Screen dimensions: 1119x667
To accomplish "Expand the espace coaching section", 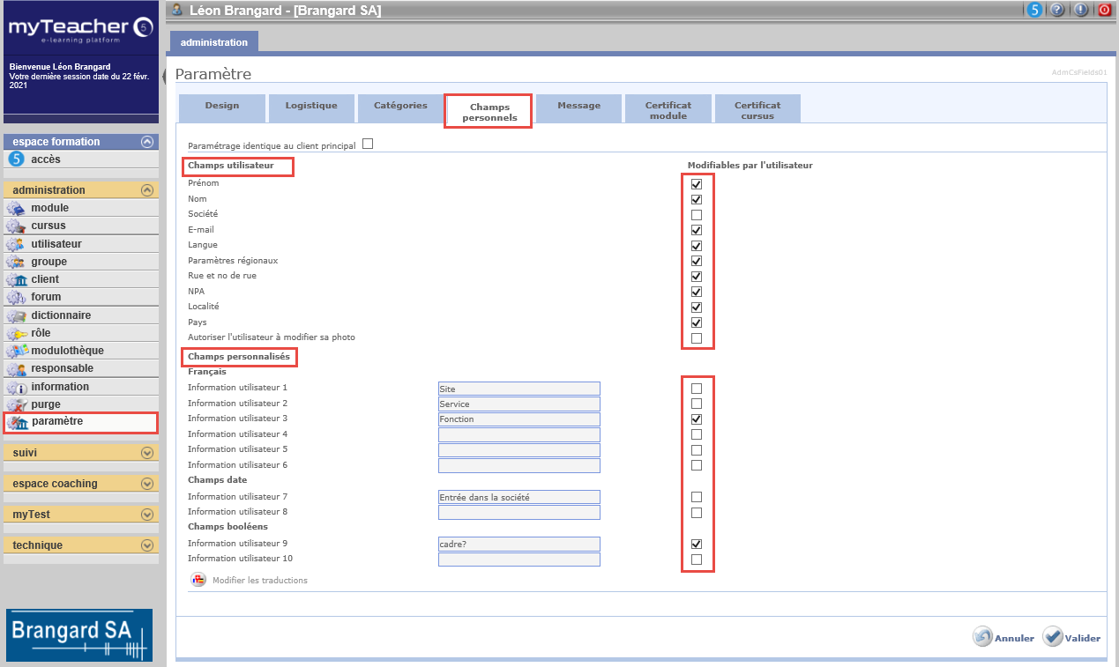I will coord(147,484).
